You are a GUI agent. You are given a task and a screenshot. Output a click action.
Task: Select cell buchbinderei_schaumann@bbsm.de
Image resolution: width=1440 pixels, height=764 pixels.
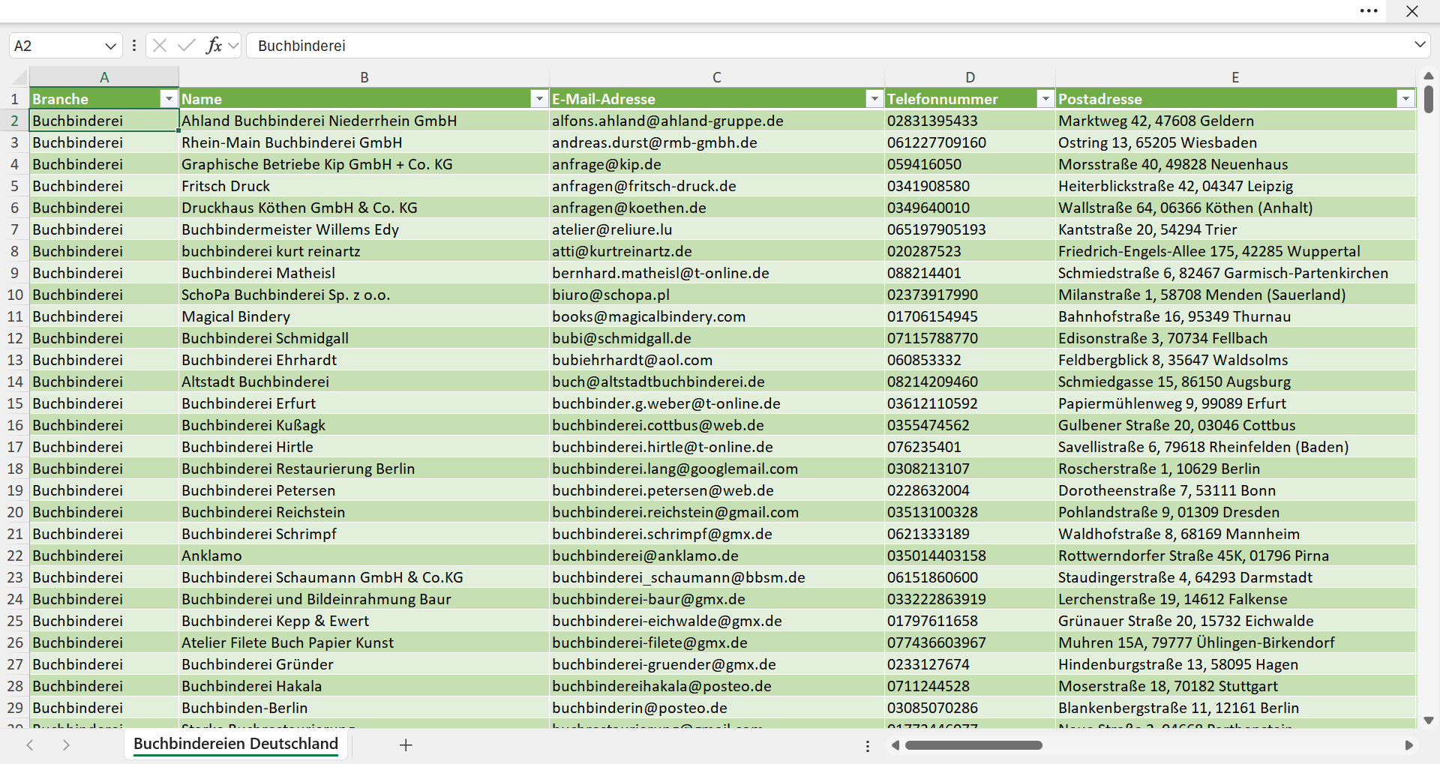coord(717,577)
